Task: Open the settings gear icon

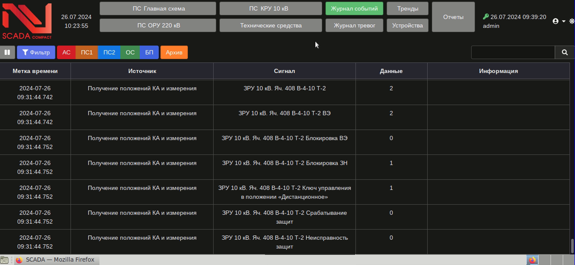Action: pyautogui.click(x=572, y=21)
